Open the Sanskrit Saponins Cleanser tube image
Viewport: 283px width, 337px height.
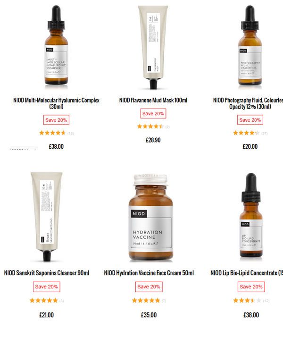click(47, 217)
